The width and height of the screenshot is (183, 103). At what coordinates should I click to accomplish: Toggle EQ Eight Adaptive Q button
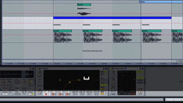click(x=104, y=85)
